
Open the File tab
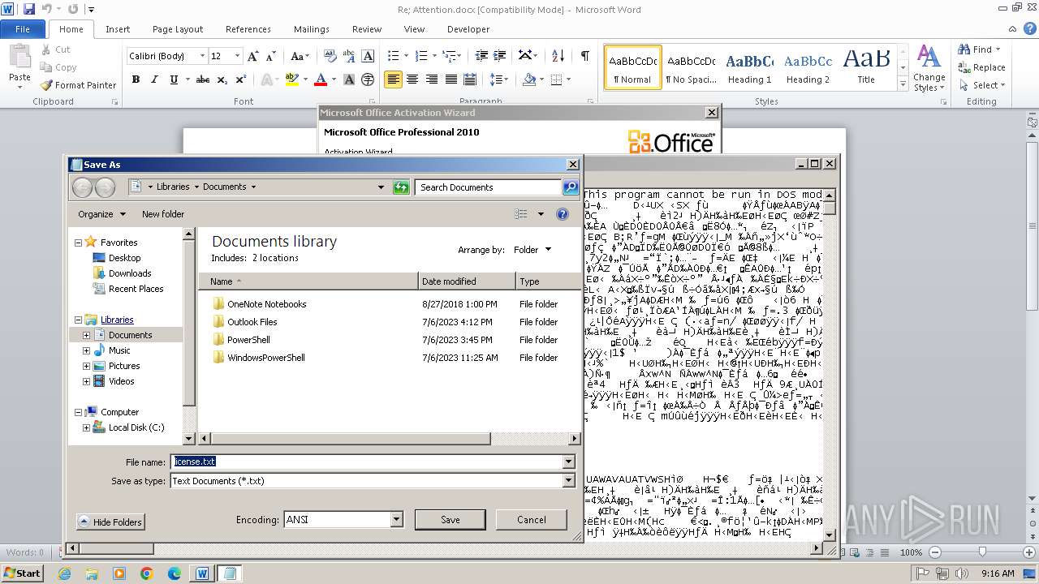(x=23, y=29)
